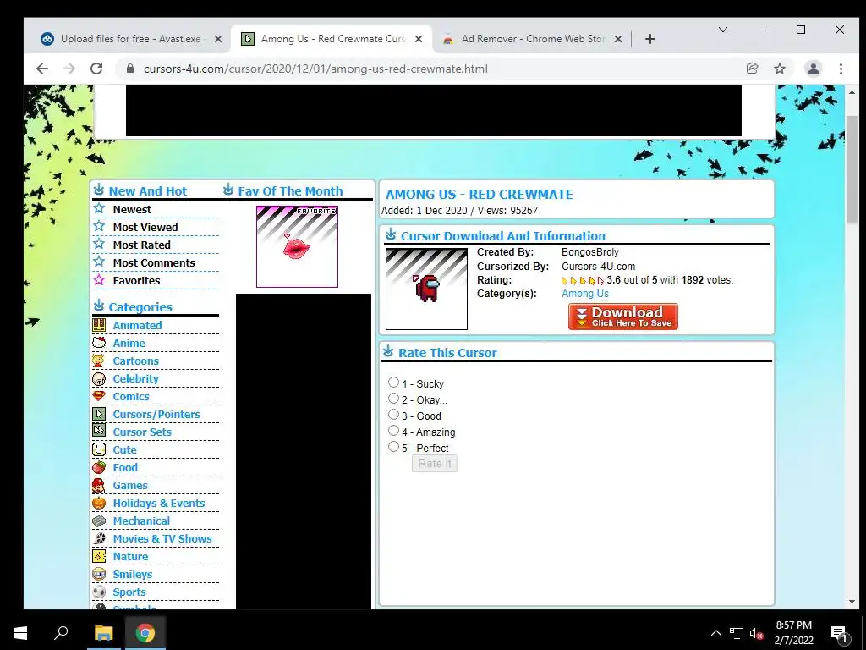Select the Among Us Red Crewmate tab
Image resolution: width=866 pixels, height=650 pixels.
(x=332, y=39)
